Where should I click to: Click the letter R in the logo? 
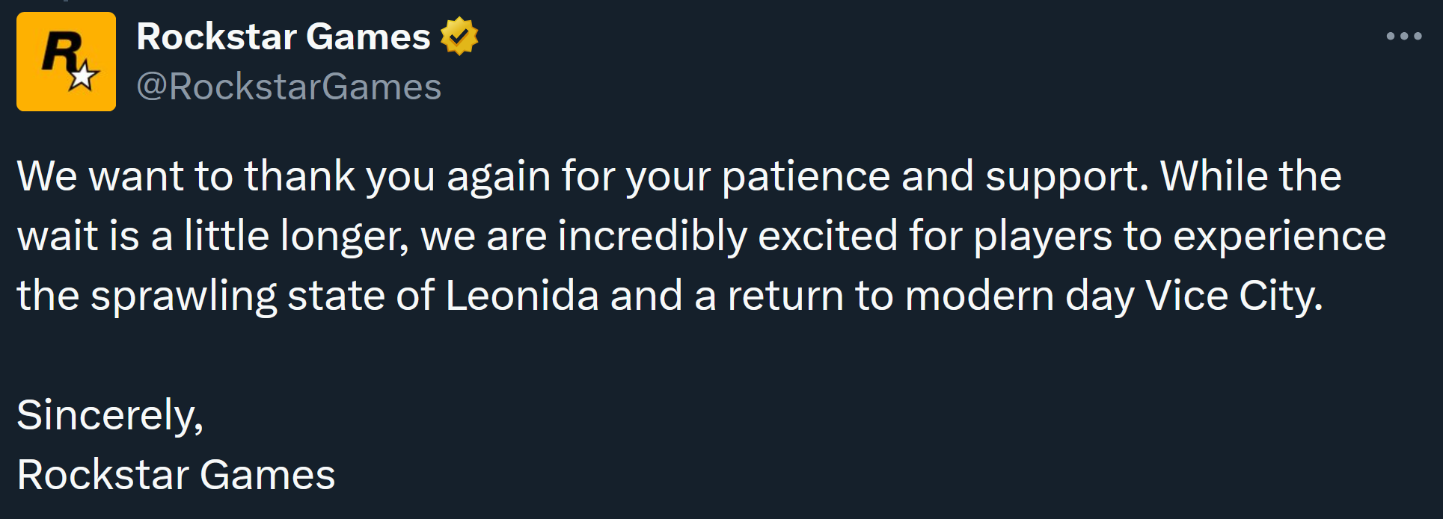(x=59, y=52)
